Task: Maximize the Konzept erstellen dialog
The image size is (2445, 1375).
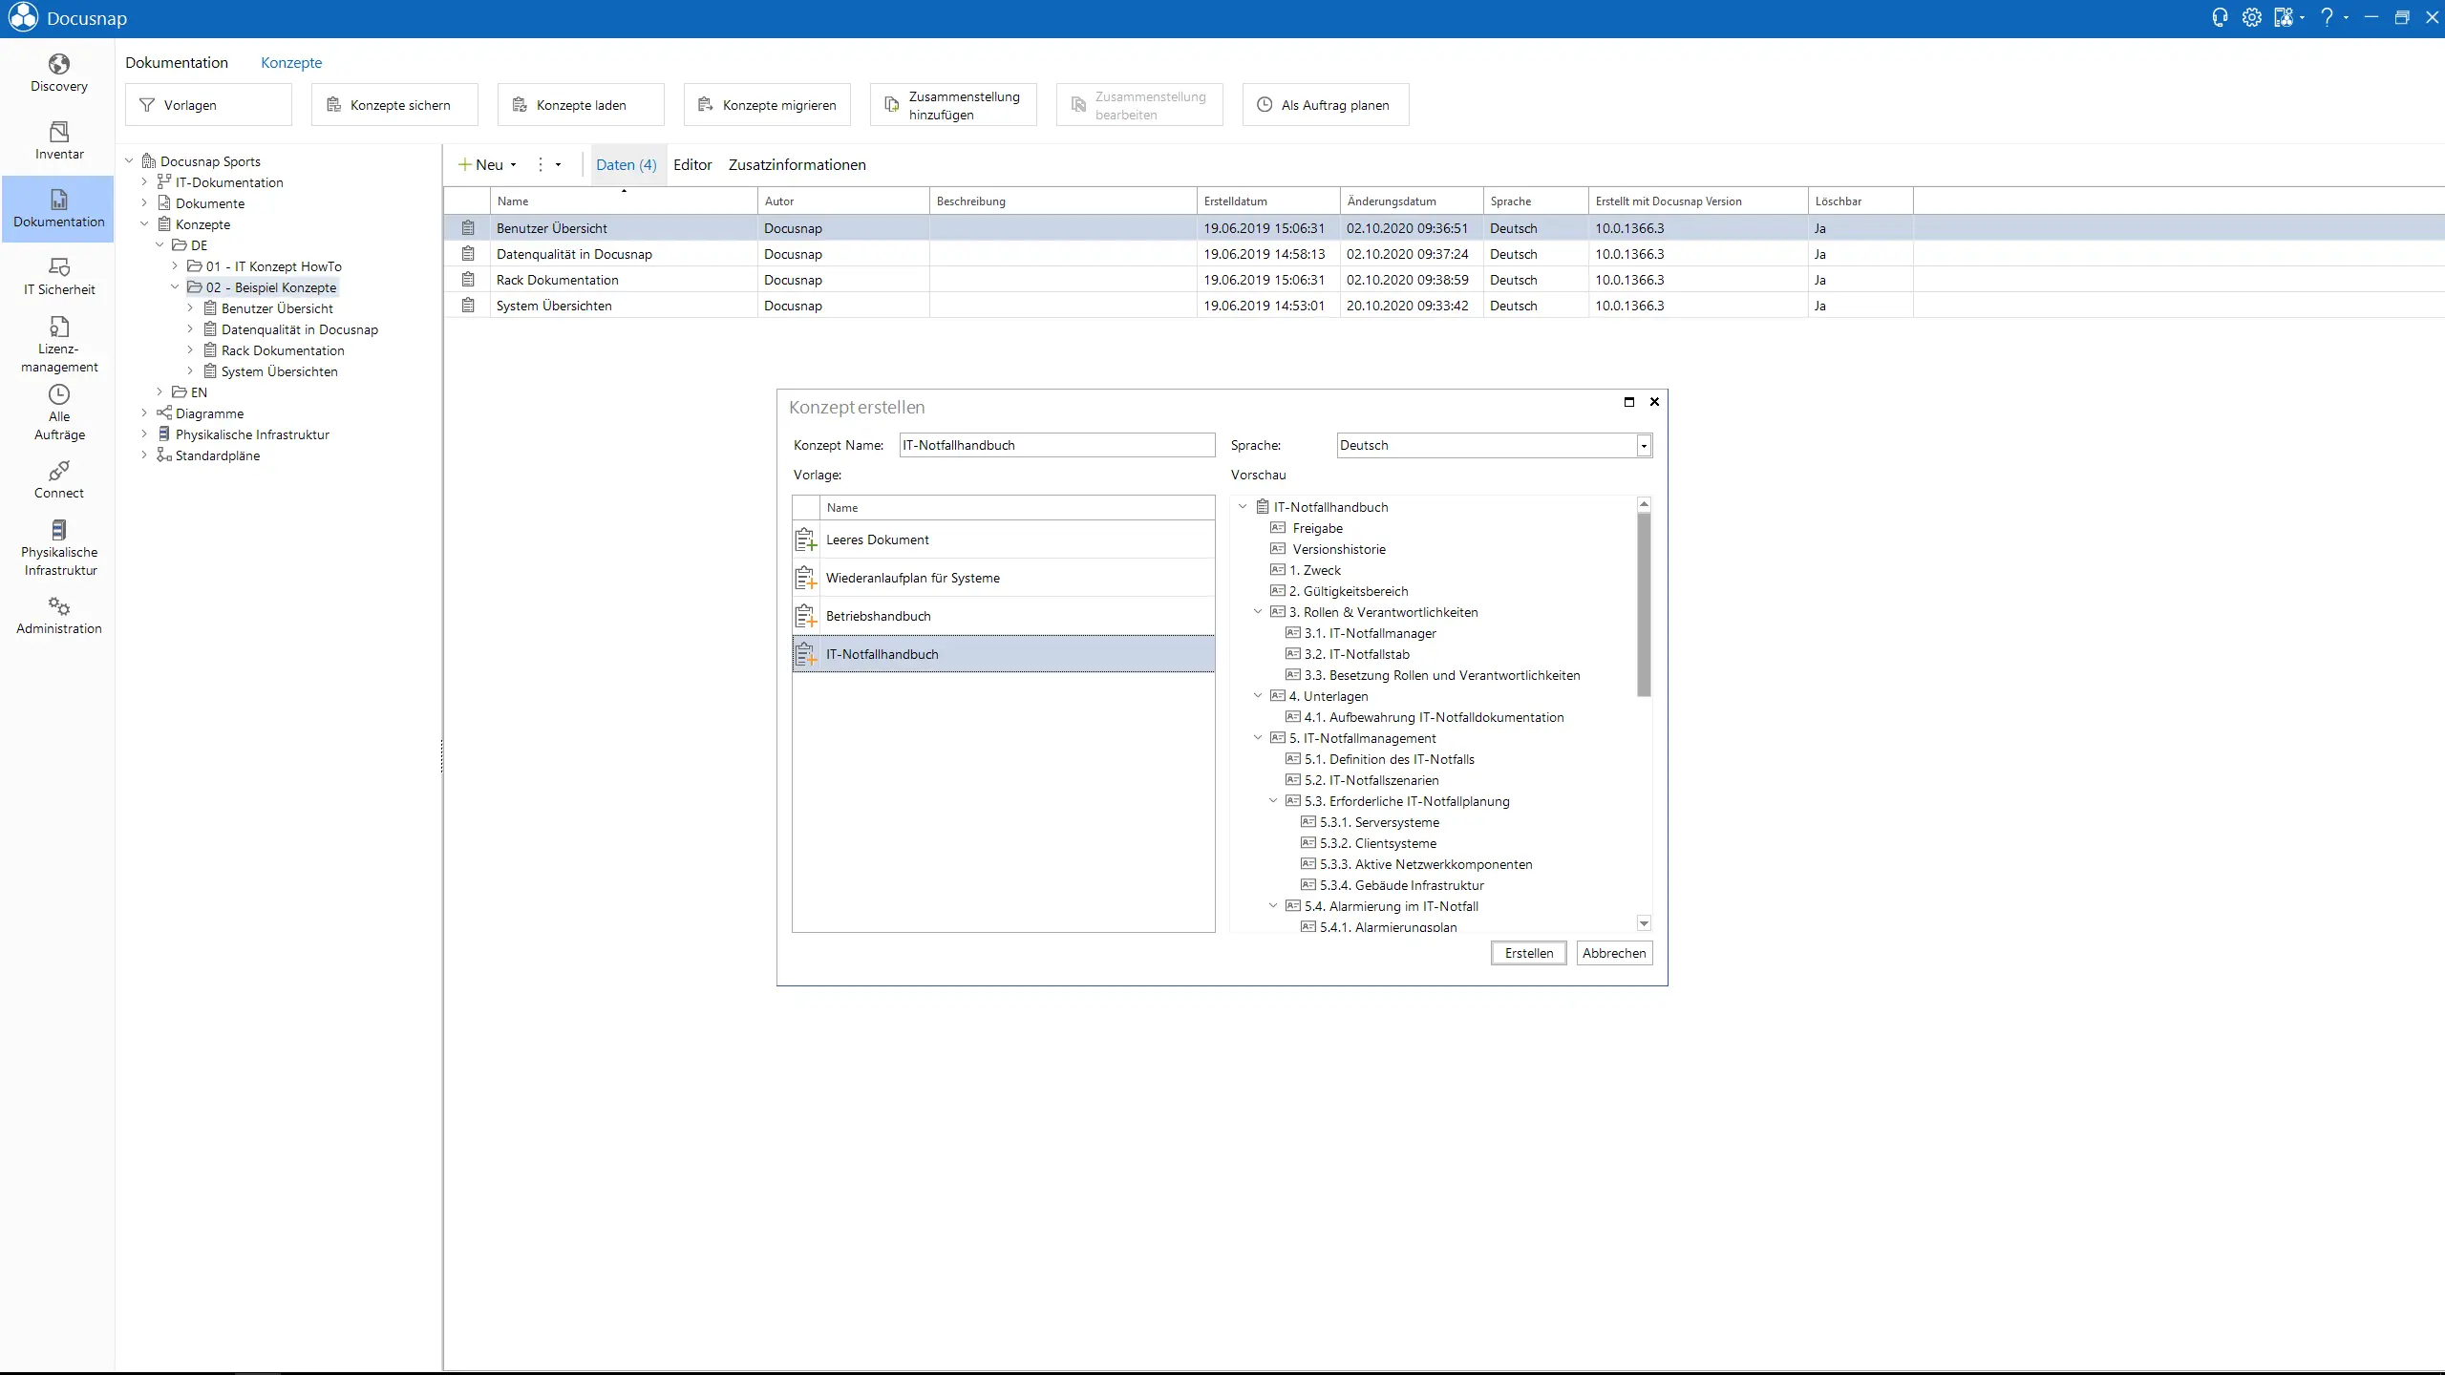Action: click(1629, 402)
